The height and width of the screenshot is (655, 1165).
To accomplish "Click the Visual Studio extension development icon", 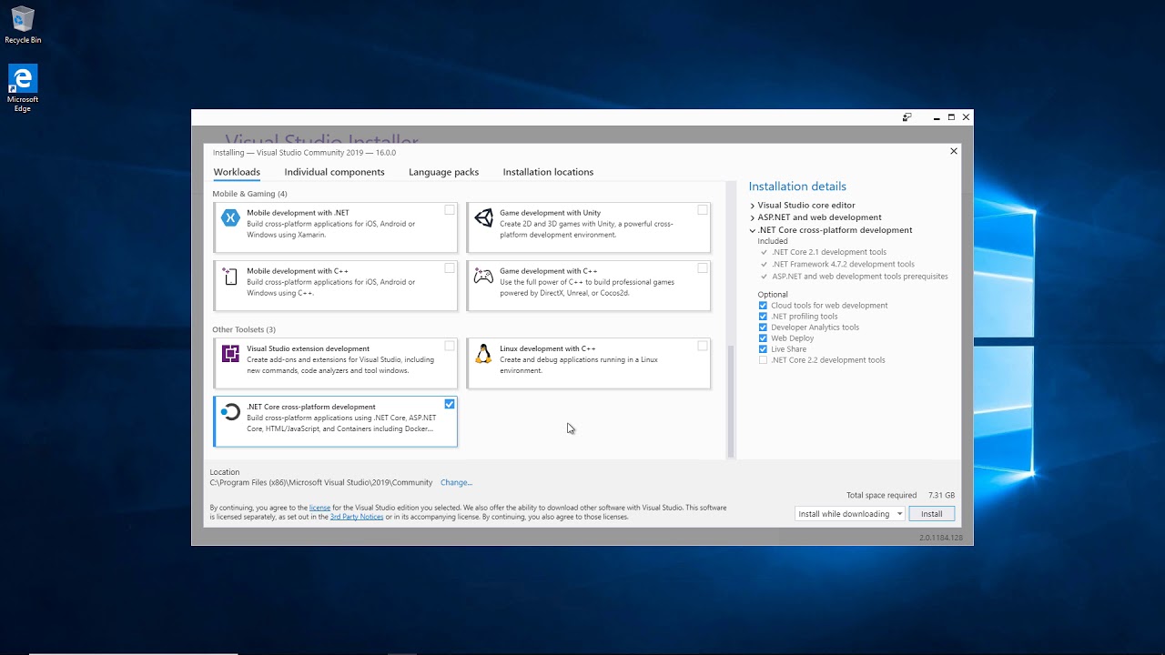I will [x=230, y=354].
